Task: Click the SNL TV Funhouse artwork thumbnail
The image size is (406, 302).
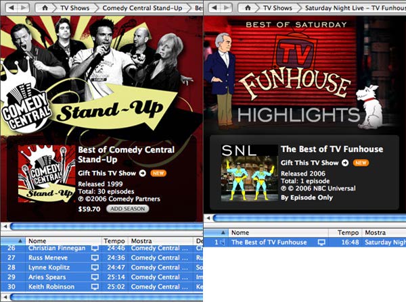Action: (249, 173)
